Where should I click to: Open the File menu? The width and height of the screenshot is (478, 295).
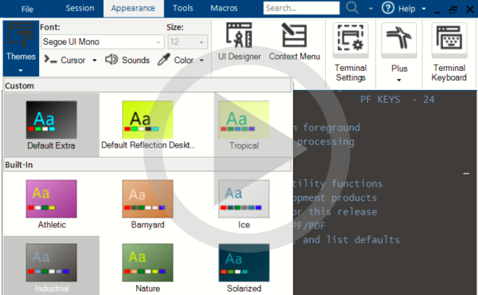click(27, 9)
